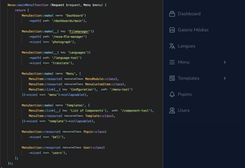Click the 'template' icon string in code
245x168 pixels.
[x=56, y=121]
